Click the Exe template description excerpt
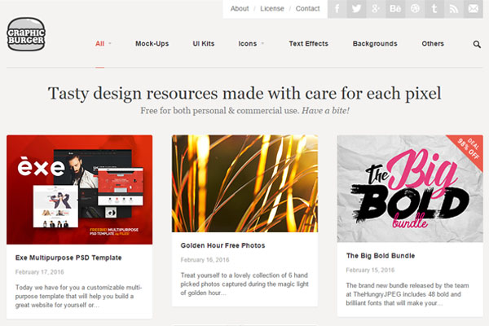This screenshot has height=326, width=489. tap(78, 296)
